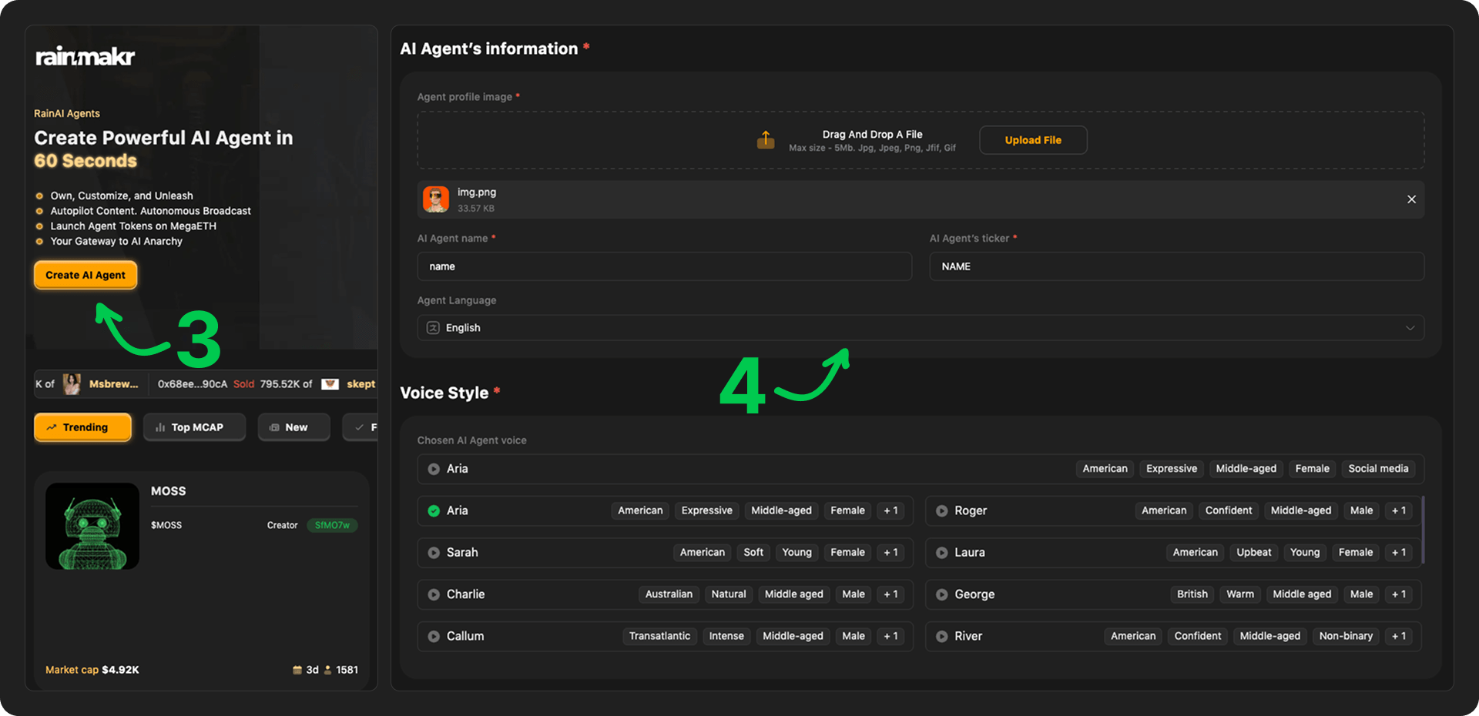
Task: Click the Soft tag on Sarah
Action: pyautogui.click(x=753, y=552)
